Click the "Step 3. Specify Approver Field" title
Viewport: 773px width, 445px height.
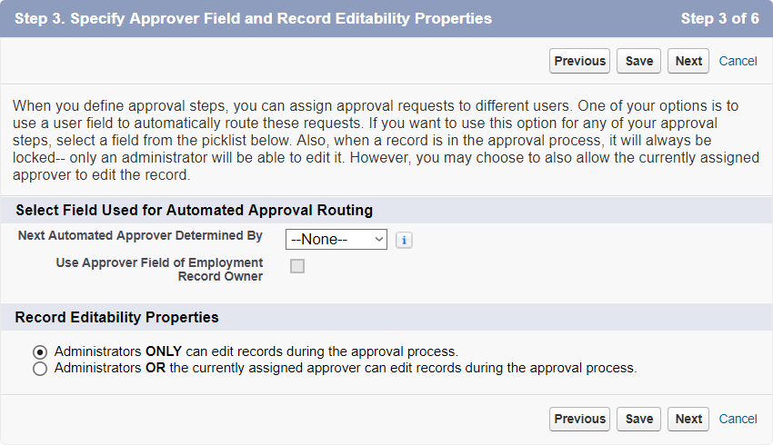[x=254, y=18]
